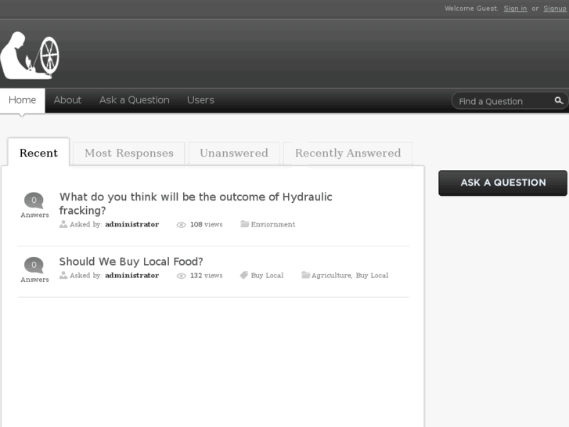The image size is (569, 427).
Task: Open the Users page
Action: [200, 100]
